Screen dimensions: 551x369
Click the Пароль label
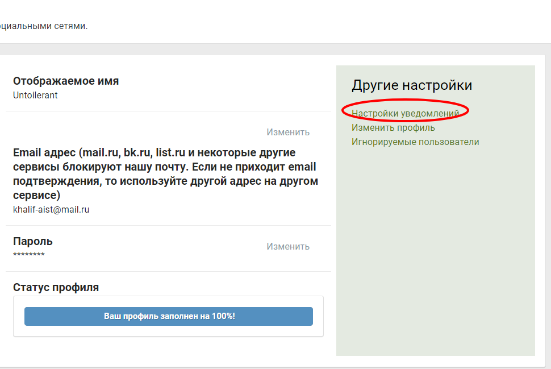[x=33, y=241]
